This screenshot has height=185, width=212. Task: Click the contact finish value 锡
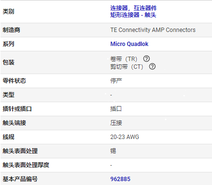(113, 151)
